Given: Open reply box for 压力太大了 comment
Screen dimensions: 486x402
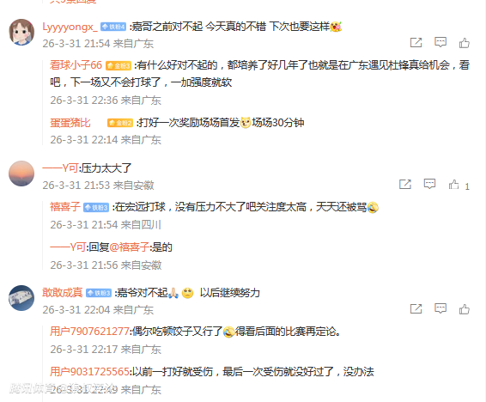Looking at the screenshot, I should coord(429,184).
